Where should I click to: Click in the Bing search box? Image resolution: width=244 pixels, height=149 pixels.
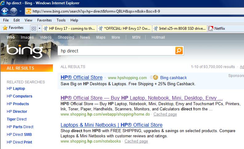point(116,51)
